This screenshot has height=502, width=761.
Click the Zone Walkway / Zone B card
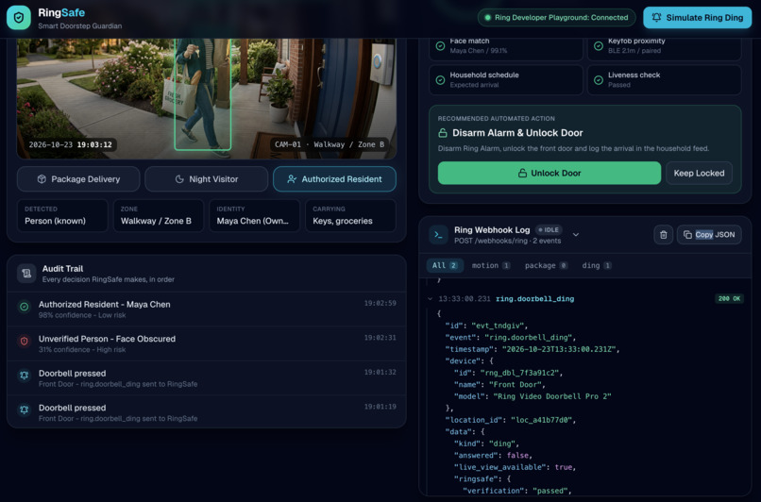tap(159, 215)
